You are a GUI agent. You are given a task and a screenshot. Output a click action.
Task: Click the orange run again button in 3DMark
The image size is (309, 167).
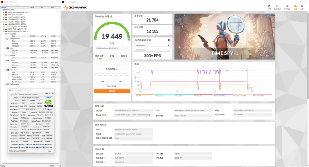112,91
